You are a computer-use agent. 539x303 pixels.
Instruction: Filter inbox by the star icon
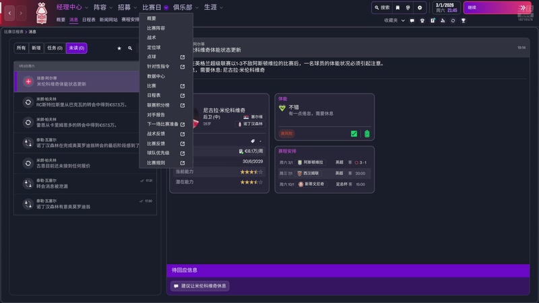point(119,48)
